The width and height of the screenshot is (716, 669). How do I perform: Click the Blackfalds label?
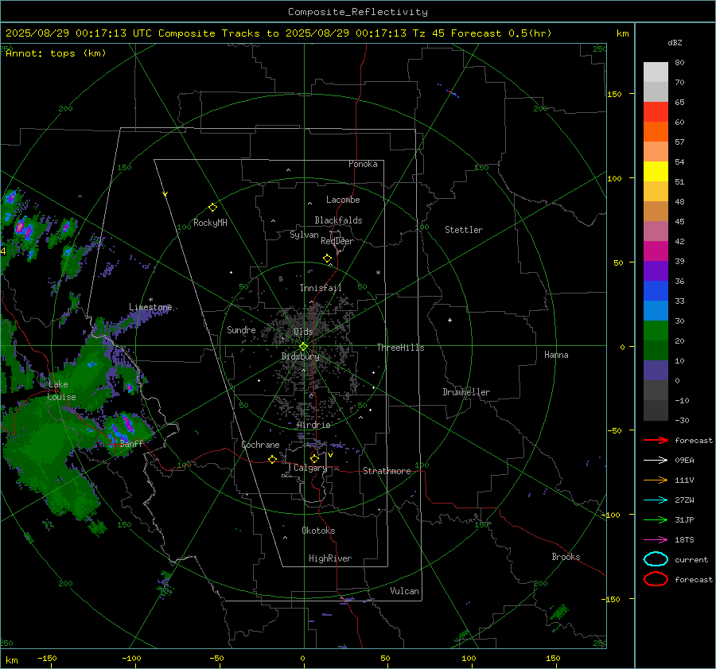338,220
